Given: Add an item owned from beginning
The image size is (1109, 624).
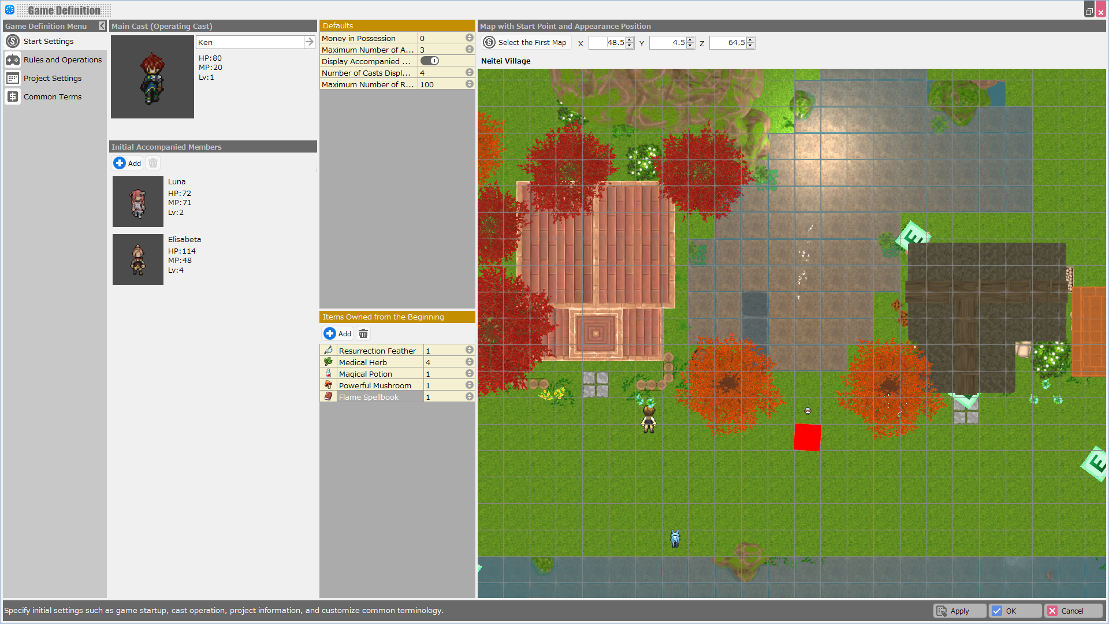Looking at the screenshot, I should point(338,333).
